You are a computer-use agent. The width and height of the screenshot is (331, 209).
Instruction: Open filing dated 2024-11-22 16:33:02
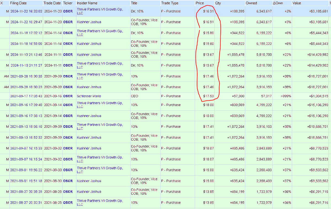tap(26, 11)
